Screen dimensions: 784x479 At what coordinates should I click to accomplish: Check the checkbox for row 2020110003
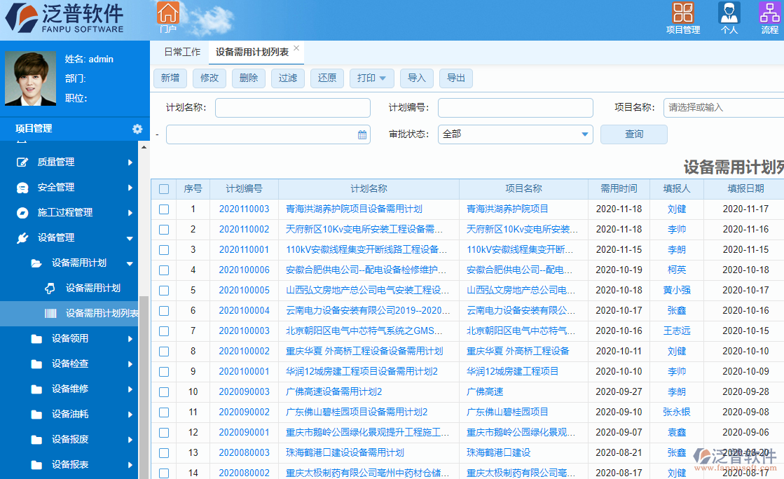(163, 209)
